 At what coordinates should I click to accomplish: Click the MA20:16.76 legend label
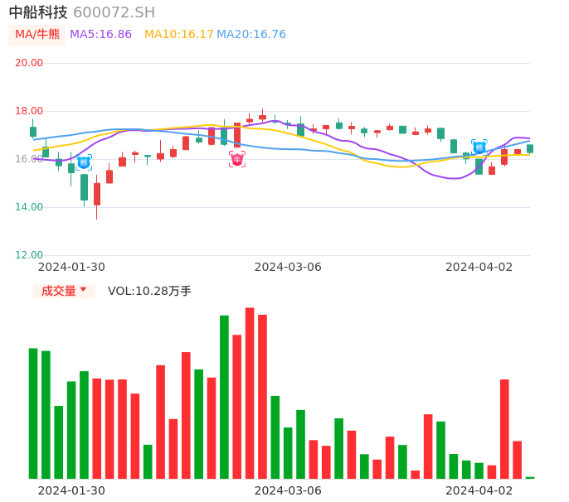[251, 35]
